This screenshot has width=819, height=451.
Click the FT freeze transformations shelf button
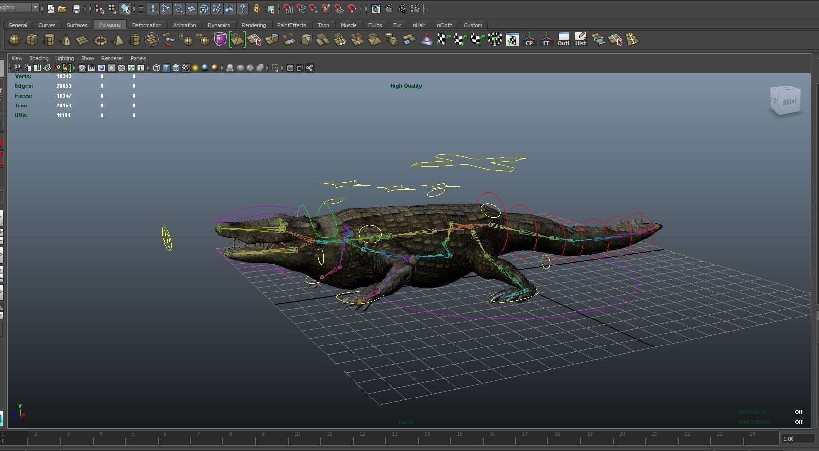click(x=546, y=40)
